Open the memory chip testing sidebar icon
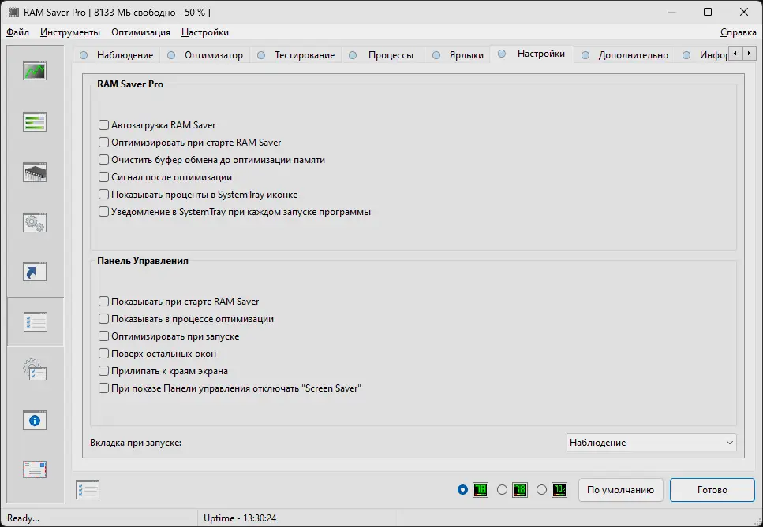The width and height of the screenshot is (763, 527). (35, 172)
